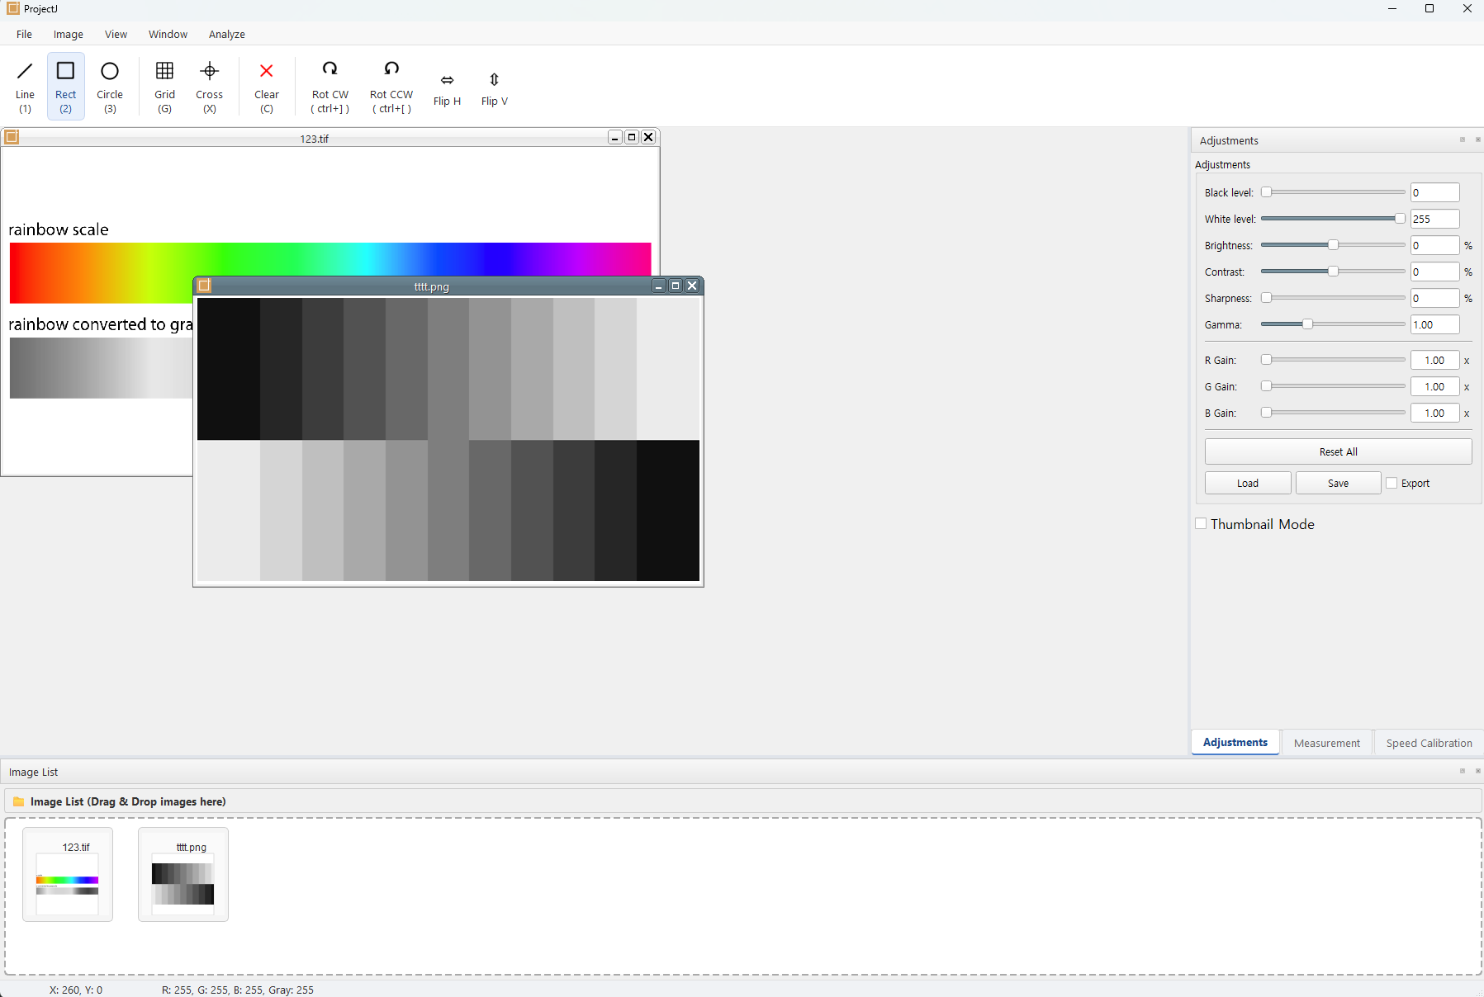Viewport: 1484px width, 997px height.
Task: Select the Line drawing tool
Action: [25, 86]
